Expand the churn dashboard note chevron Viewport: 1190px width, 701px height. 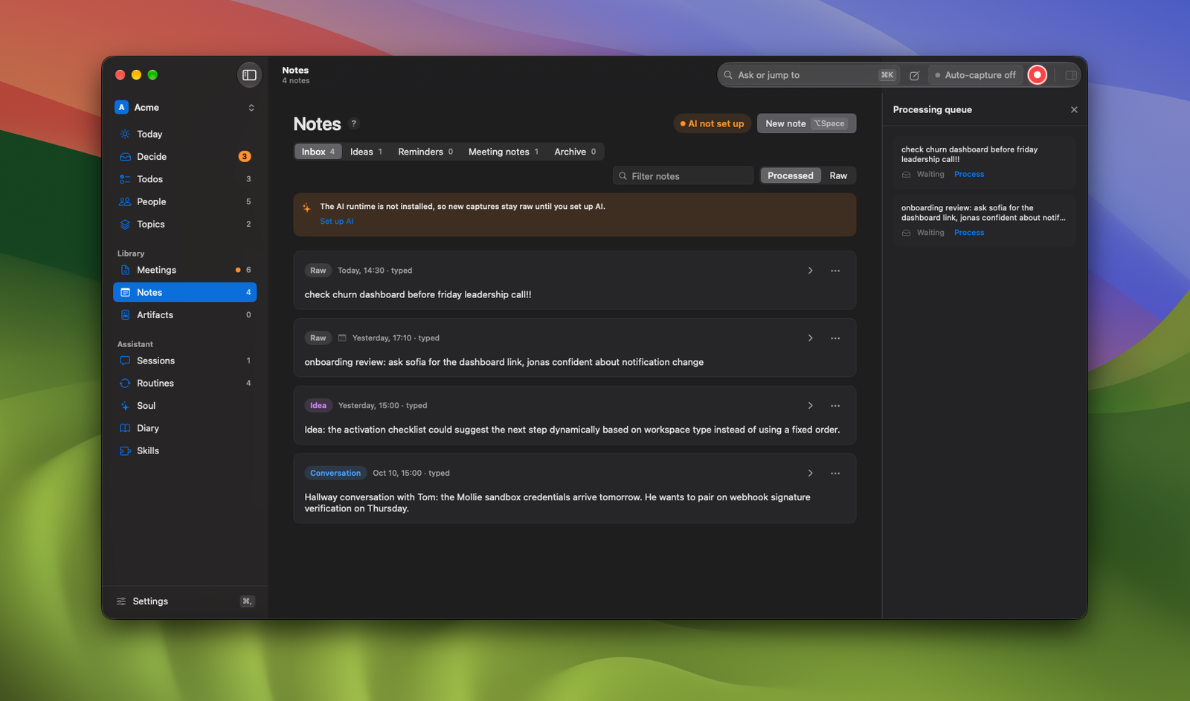coord(810,271)
